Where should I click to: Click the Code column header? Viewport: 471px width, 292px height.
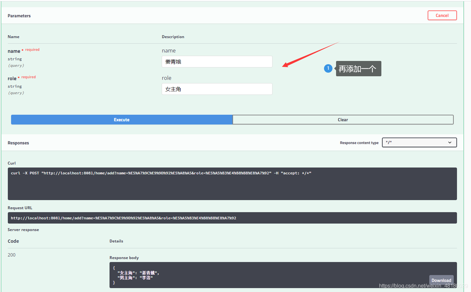[13, 241]
